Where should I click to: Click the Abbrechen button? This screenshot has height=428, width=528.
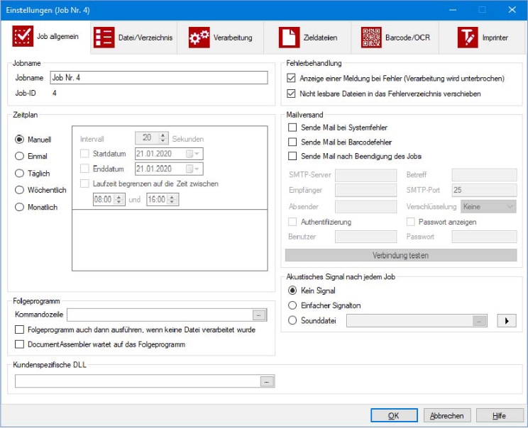pos(447,416)
